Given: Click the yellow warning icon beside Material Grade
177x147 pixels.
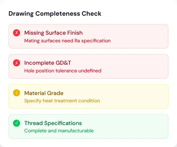Looking at the screenshot, I should click(16, 93).
